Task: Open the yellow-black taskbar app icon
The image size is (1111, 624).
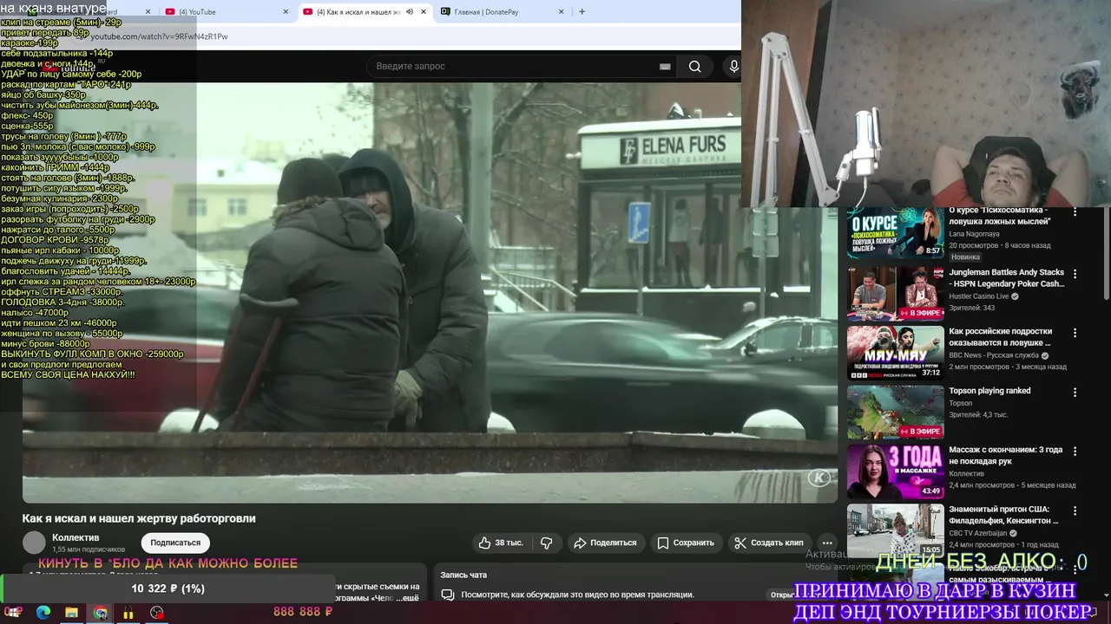Action: click(x=128, y=613)
